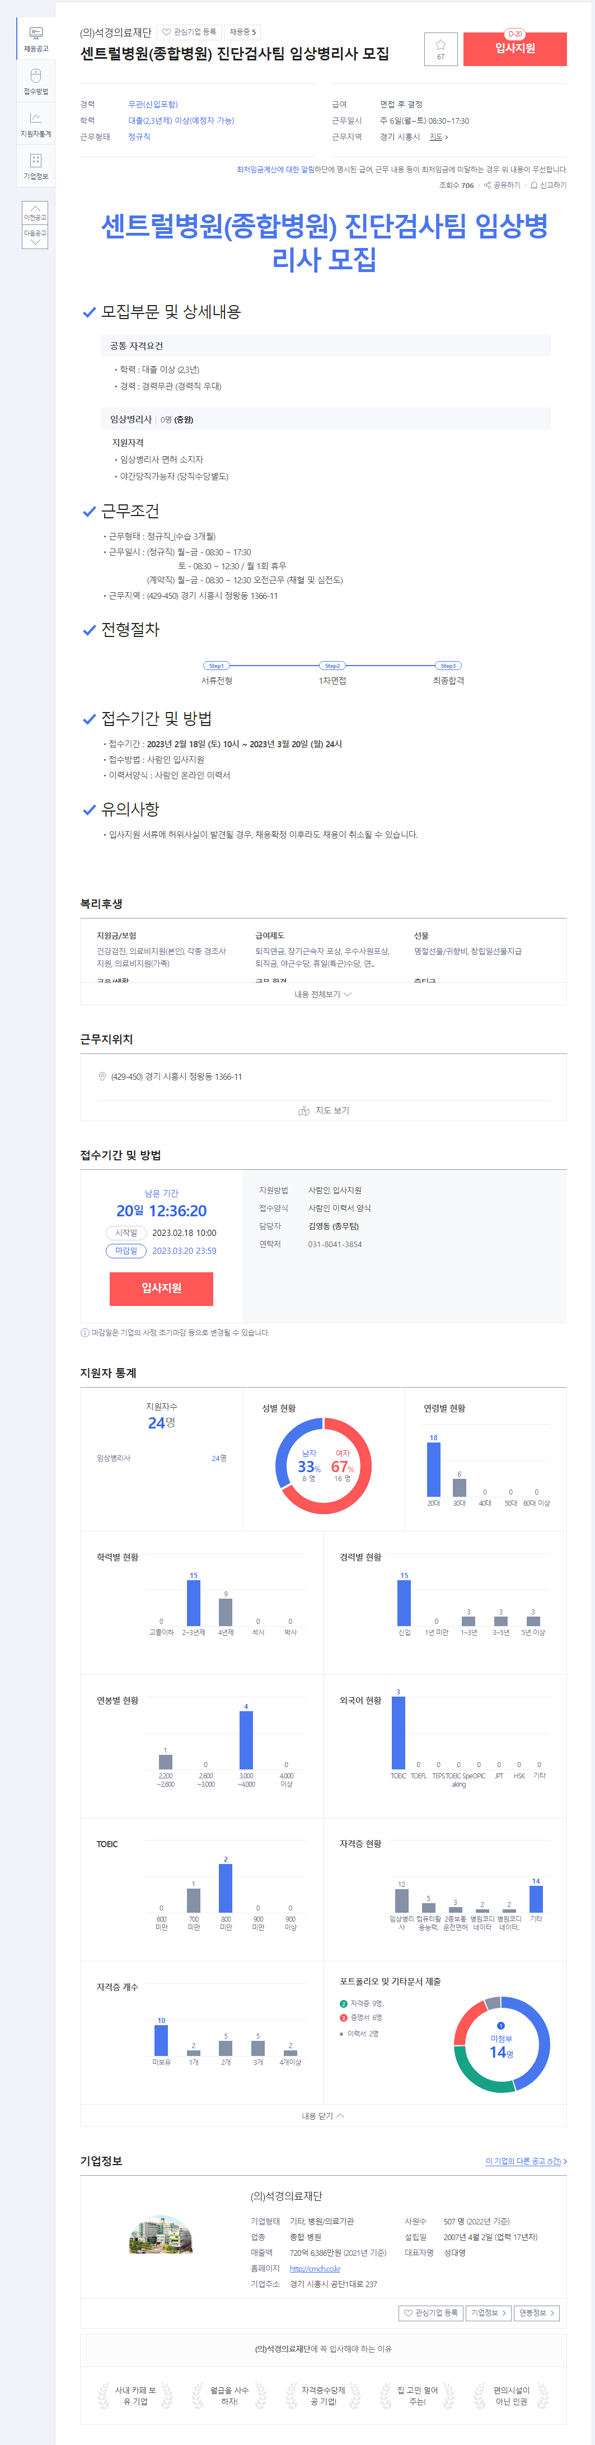Click the red 입사지원 button at top
The width and height of the screenshot is (595, 2445).
tap(514, 48)
